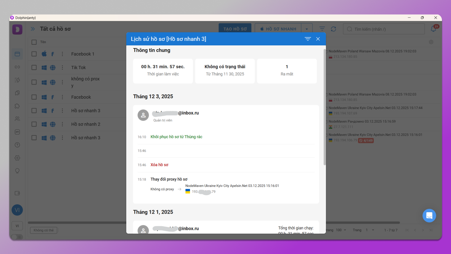Open table column settings gear icon
This screenshot has width=451, height=254.
click(431, 42)
